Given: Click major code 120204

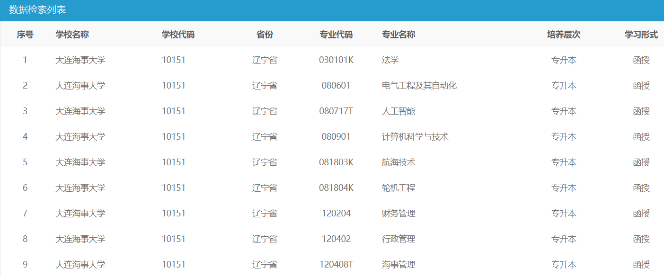Looking at the screenshot, I should coord(336,214).
